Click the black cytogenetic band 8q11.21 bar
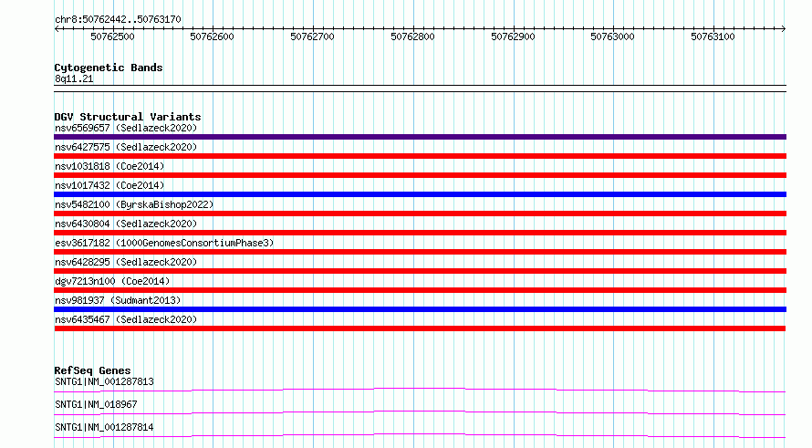This screenshot has width=812, height=448. [420, 89]
